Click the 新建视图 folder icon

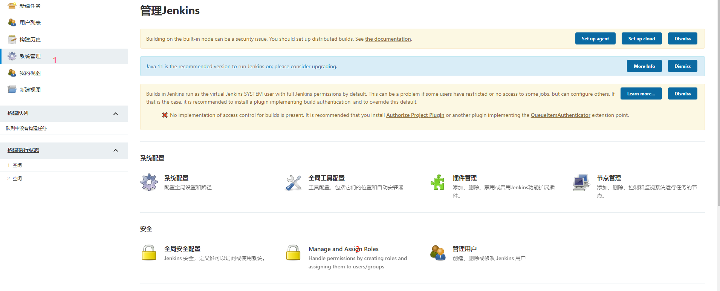coord(12,89)
